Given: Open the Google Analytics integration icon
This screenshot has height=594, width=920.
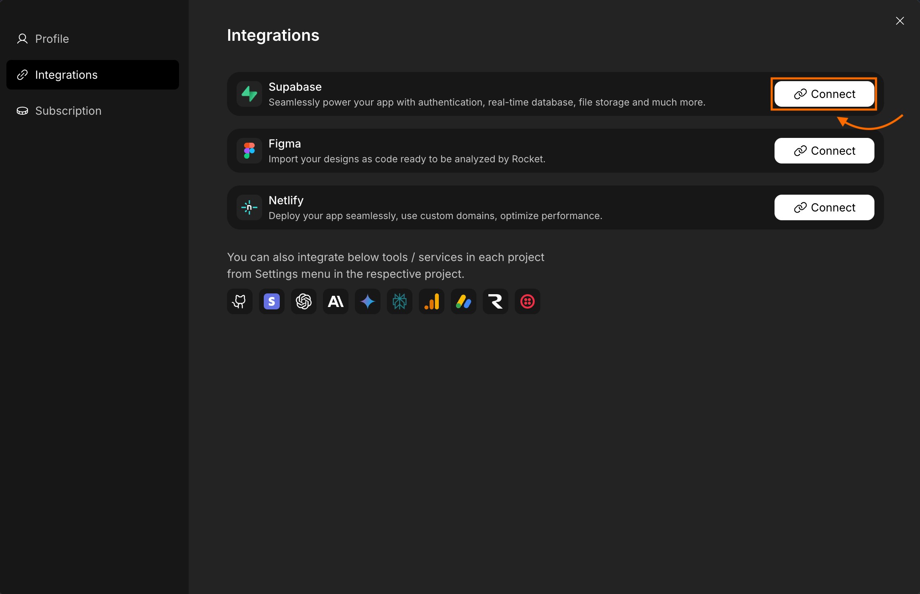Looking at the screenshot, I should pyautogui.click(x=431, y=302).
